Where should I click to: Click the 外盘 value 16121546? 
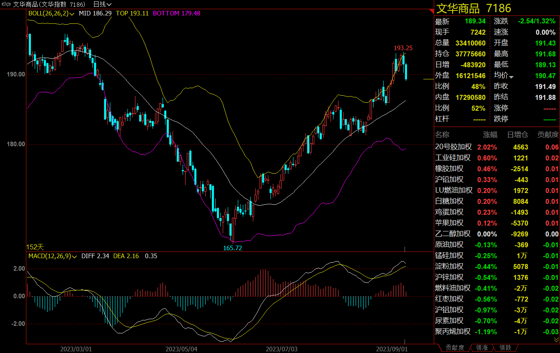pyautogui.click(x=471, y=76)
